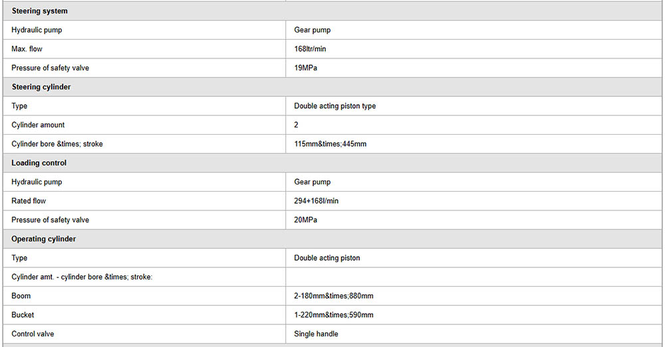Select the Boom row label
This screenshot has height=347, width=665.
pos(21,296)
